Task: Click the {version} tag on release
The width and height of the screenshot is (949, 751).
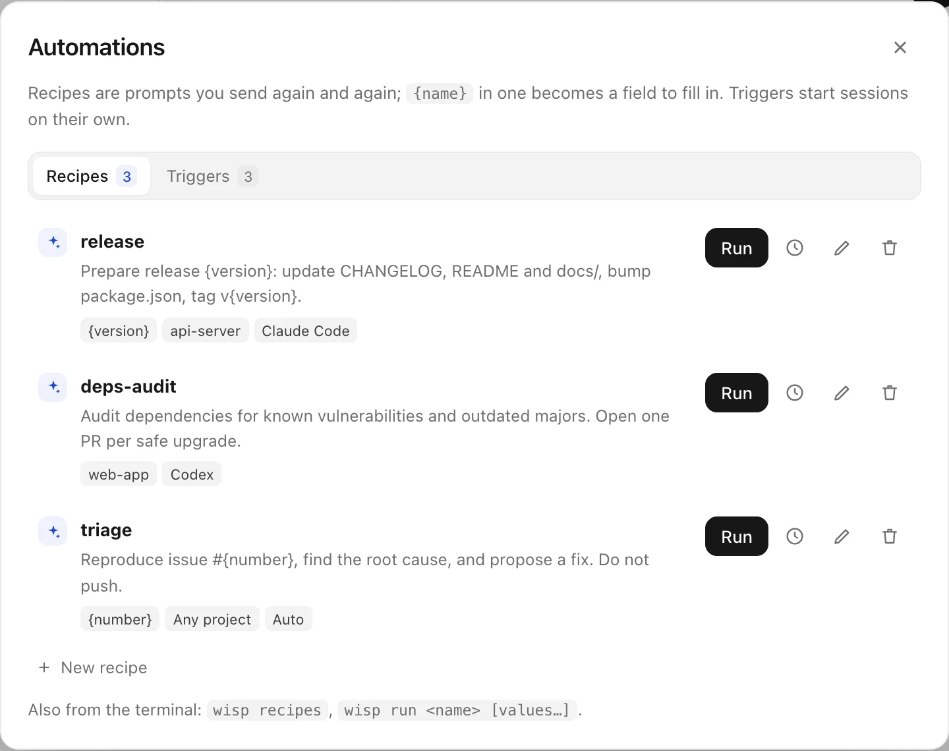Action: coord(119,331)
